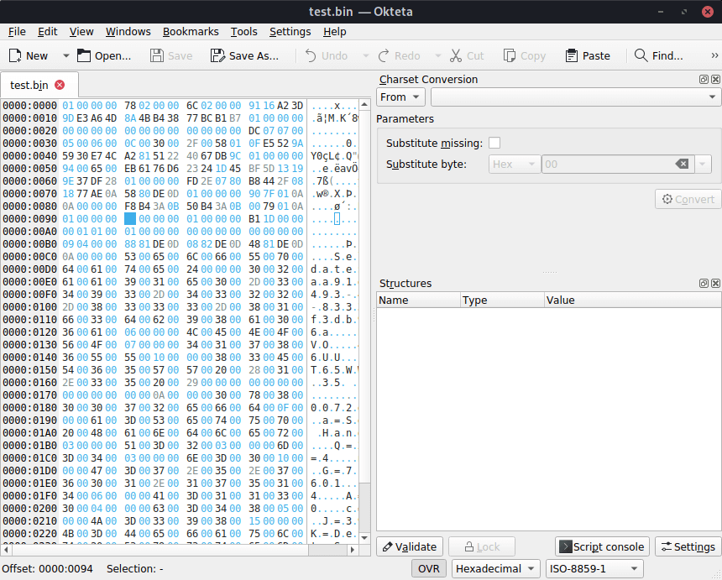Click byte 78 in first row
Screen dimensions: 722x580
coord(130,106)
